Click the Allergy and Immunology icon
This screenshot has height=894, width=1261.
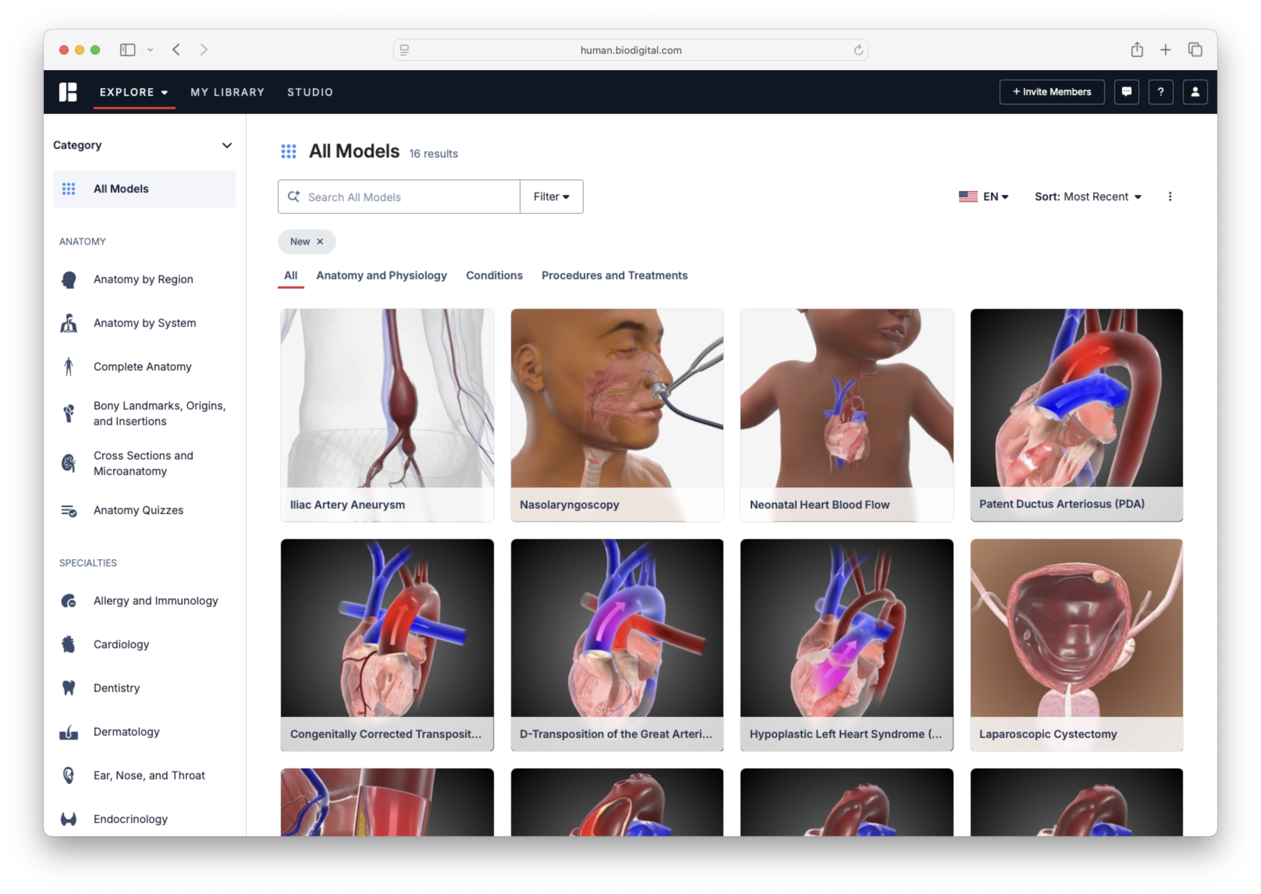click(x=69, y=601)
